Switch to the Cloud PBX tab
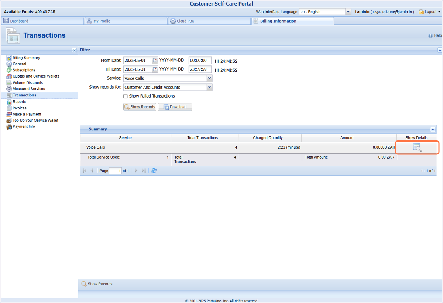 click(x=209, y=21)
